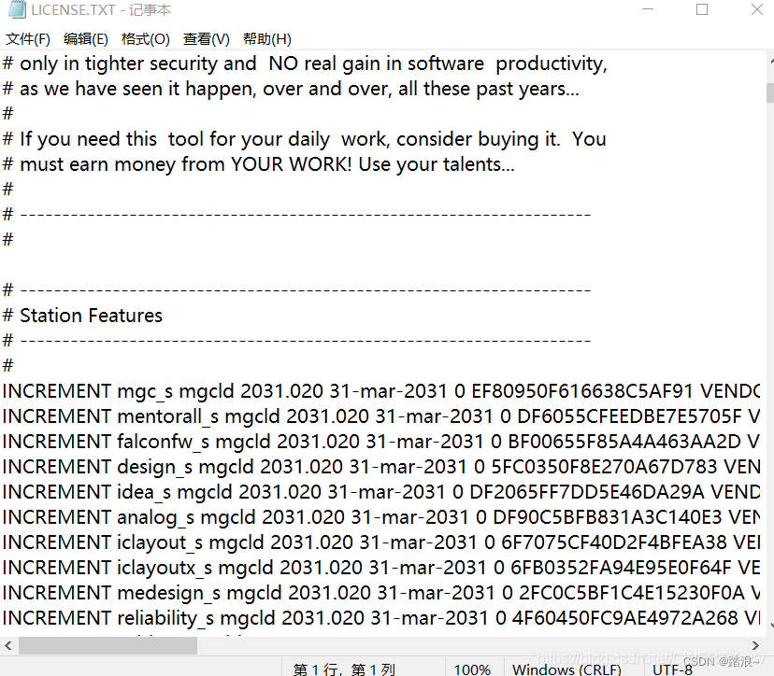Click the 'Station Features' comment line
This screenshot has width=774, height=676.
82,316
